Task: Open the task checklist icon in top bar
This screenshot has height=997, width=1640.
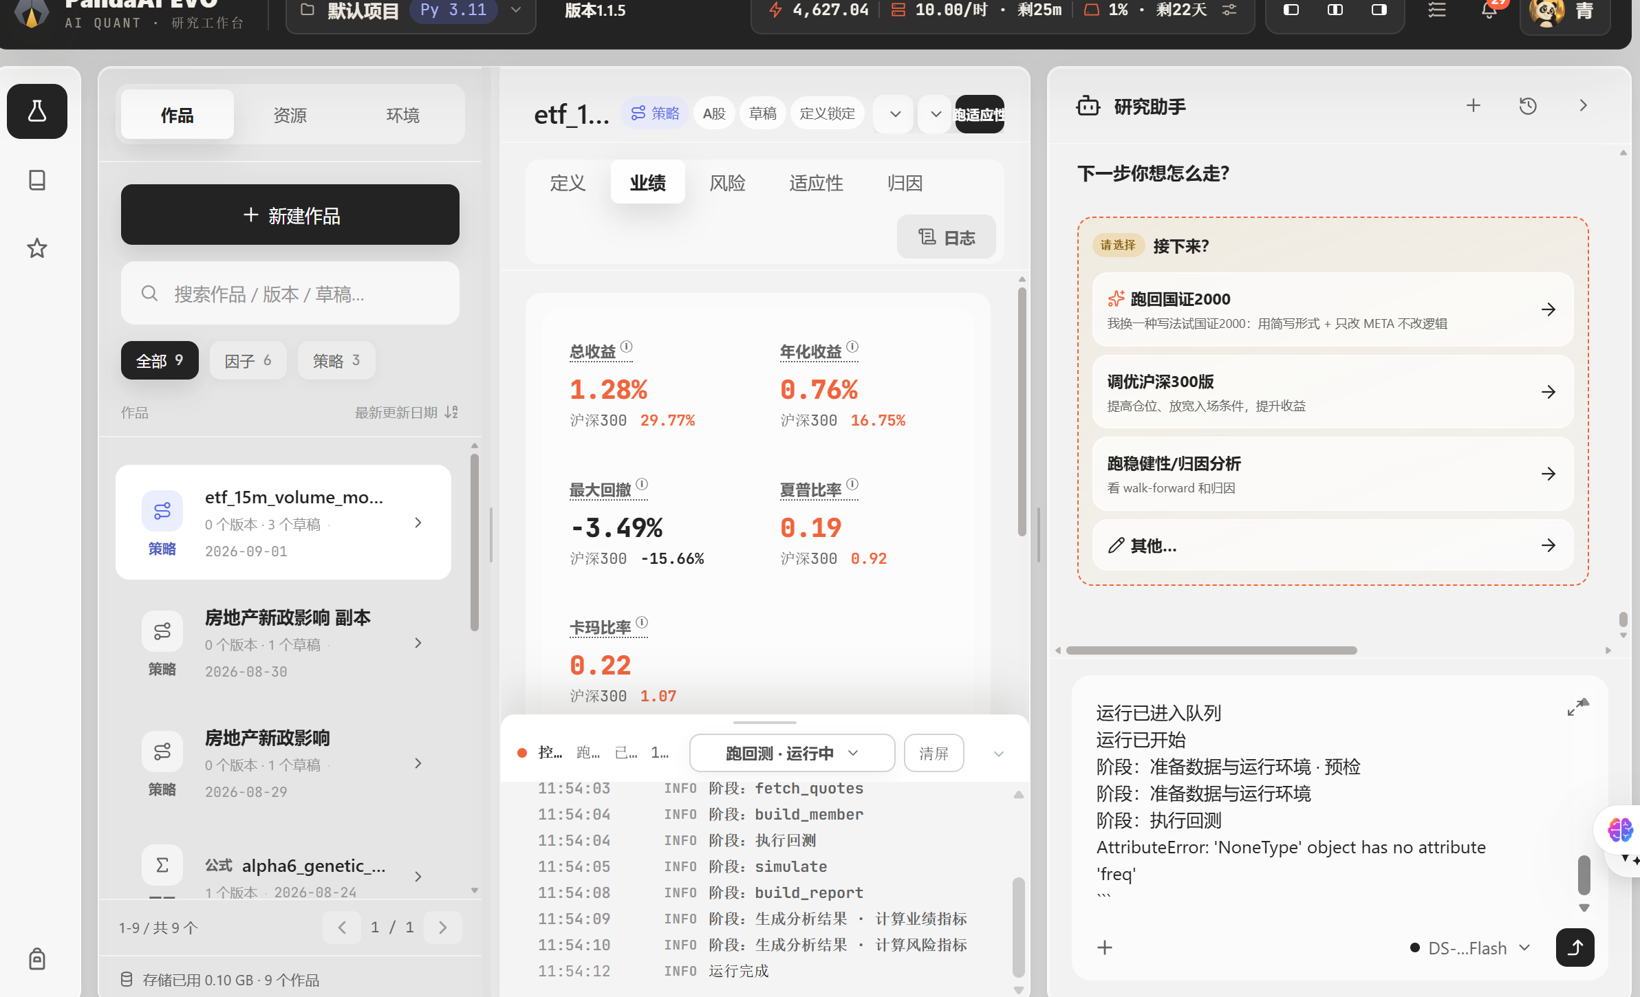Action: click(x=1437, y=10)
